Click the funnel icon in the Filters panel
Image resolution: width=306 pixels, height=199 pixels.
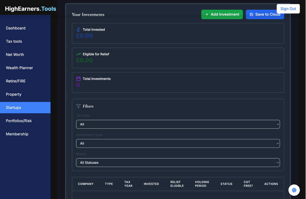pos(78,106)
